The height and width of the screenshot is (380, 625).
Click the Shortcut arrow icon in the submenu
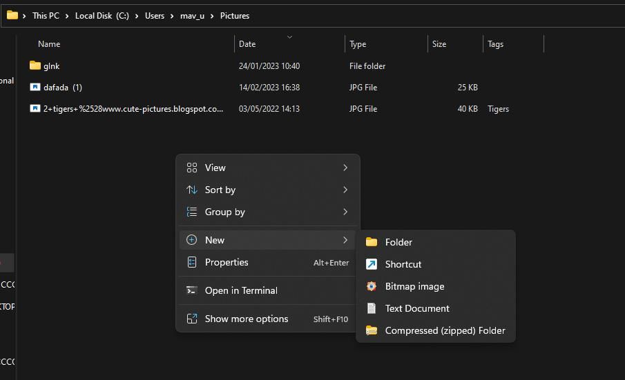pos(372,264)
